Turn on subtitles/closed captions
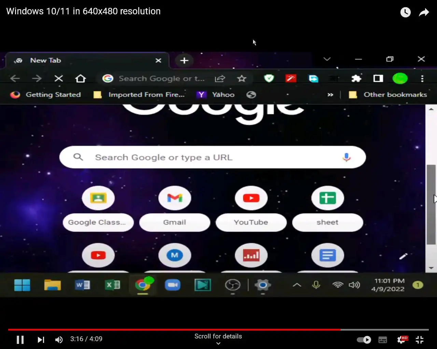This screenshot has height=349, width=437. tap(383, 339)
